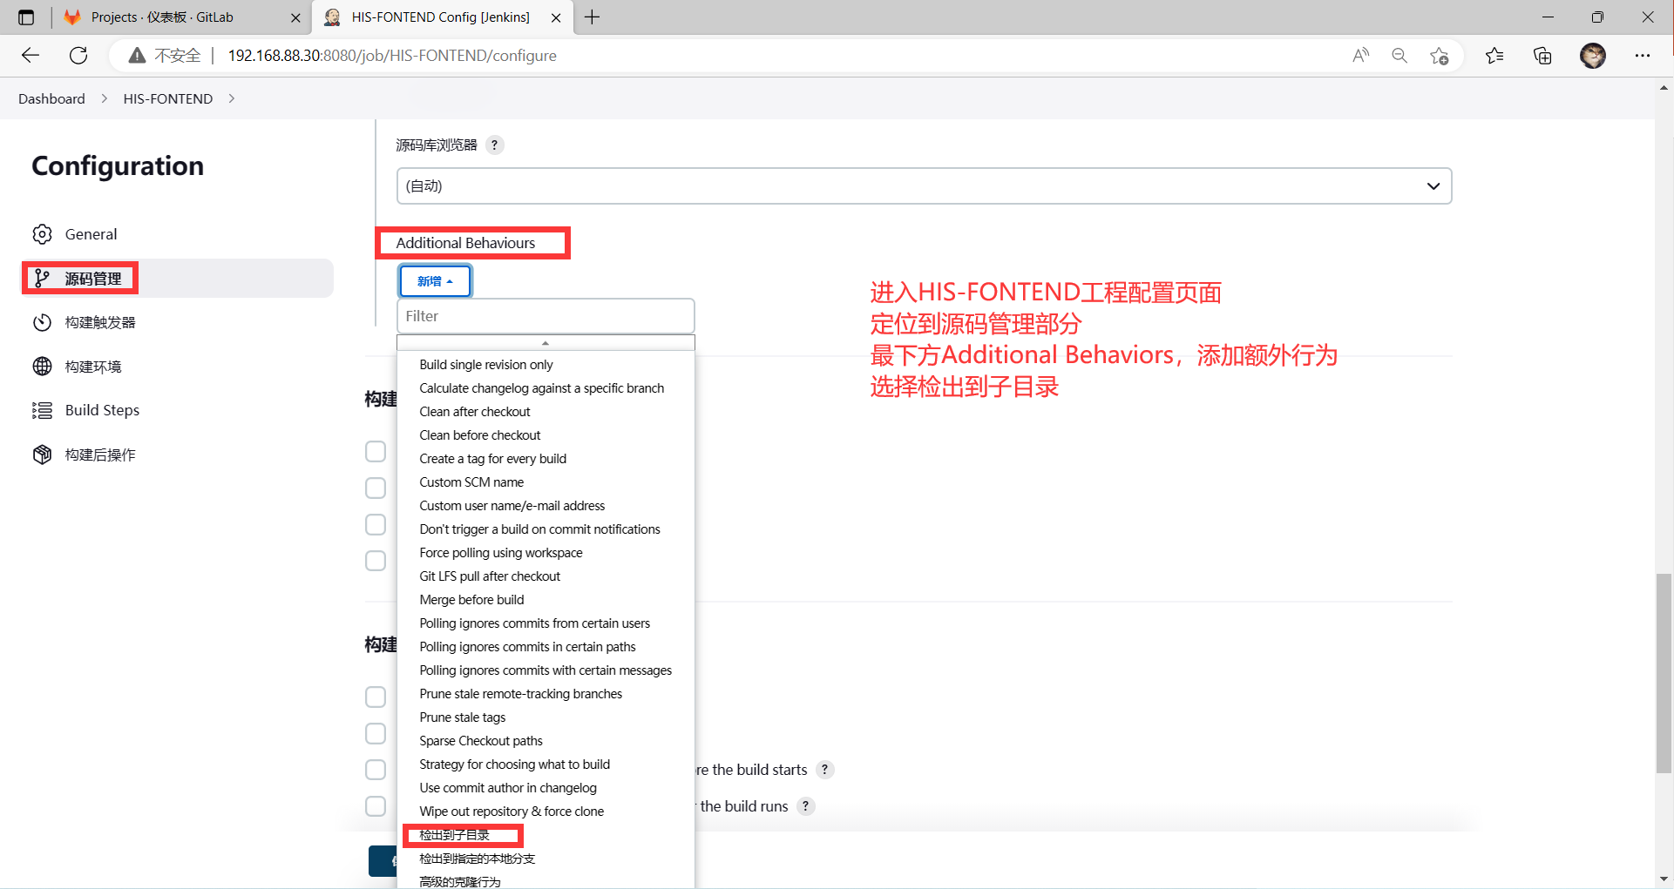Select 'Sparse Checkout paths'
This screenshot has height=889, width=1674.
click(x=481, y=741)
